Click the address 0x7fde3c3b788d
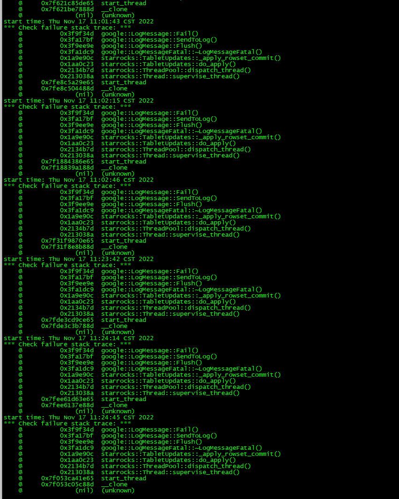Screen dimensions: 399x499 pos(68,326)
